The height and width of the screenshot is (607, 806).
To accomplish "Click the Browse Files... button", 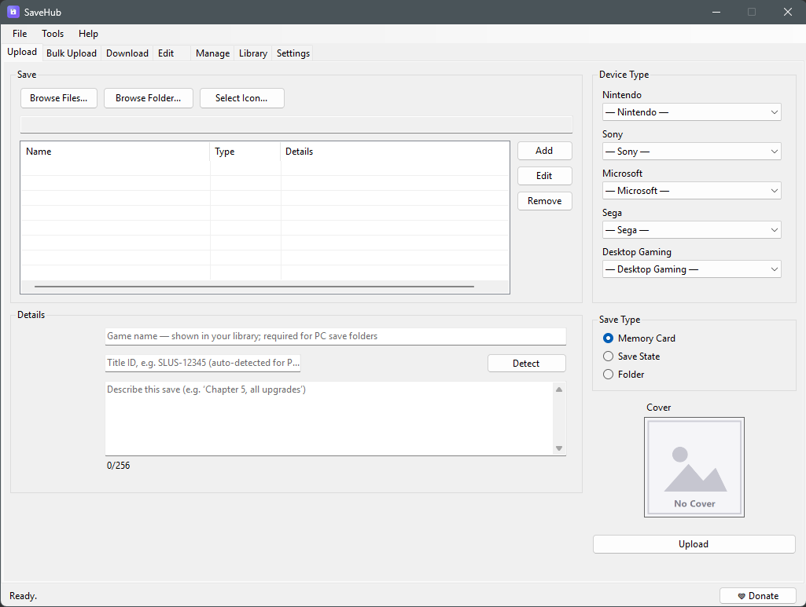I will (59, 98).
